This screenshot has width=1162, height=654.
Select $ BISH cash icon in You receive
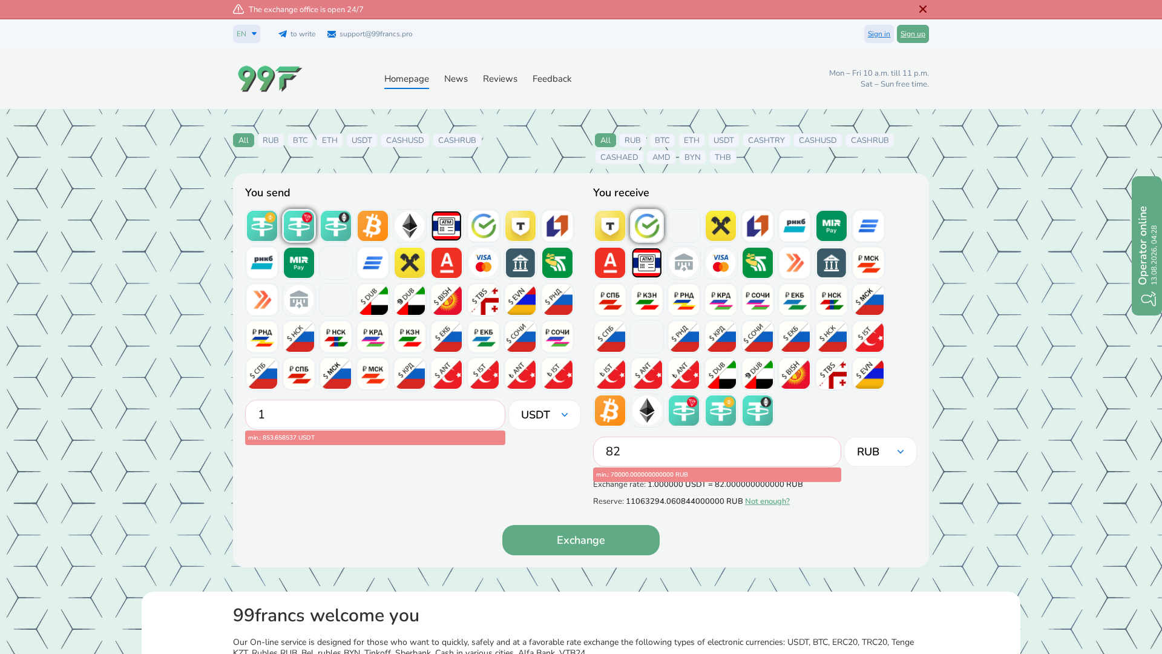click(795, 374)
